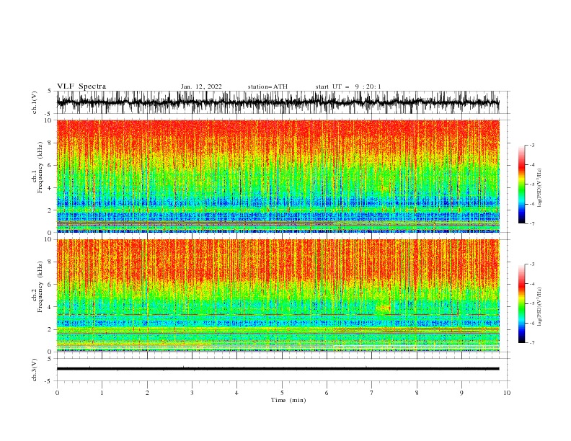The width and height of the screenshot is (571, 441).
Task: Click the ch.2 frequency tick label '4'
Action: pos(50,307)
